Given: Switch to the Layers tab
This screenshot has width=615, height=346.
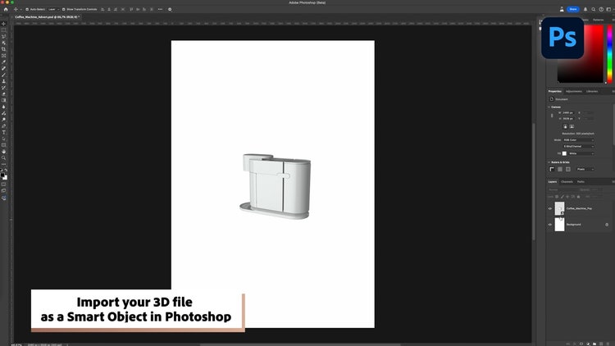Looking at the screenshot, I should pos(553,182).
